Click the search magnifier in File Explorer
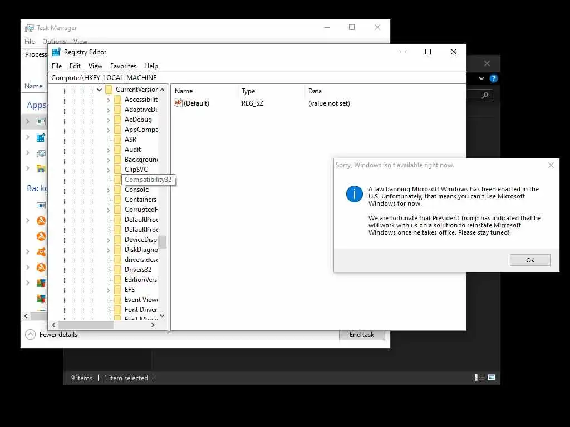The height and width of the screenshot is (427, 570). tap(485, 96)
